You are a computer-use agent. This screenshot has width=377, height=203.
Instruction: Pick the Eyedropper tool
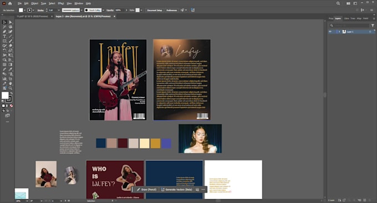tap(11, 69)
